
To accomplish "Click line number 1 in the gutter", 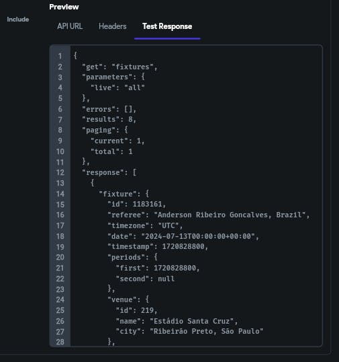I will (60, 56).
